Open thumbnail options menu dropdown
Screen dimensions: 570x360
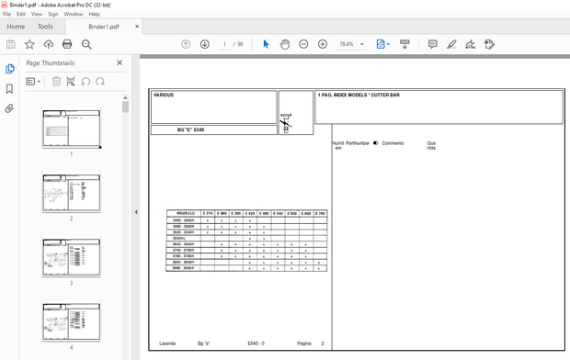(x=33, y=82)
